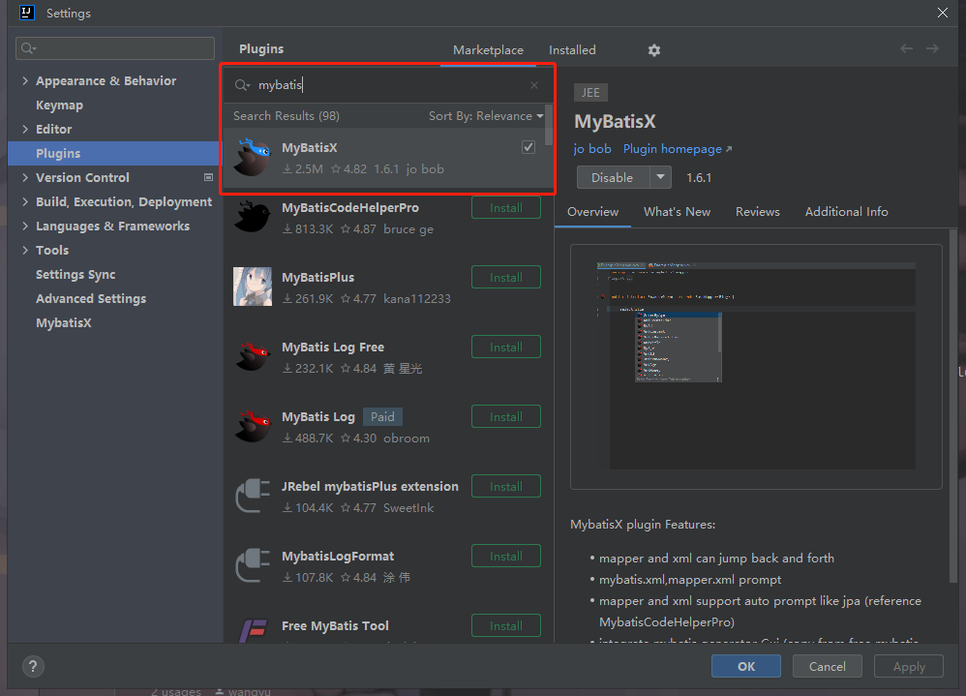This screenshot has height=696, width=966.
Task: Uncheck the MyBatisX enabled checkbox
Action: [528, 147]
